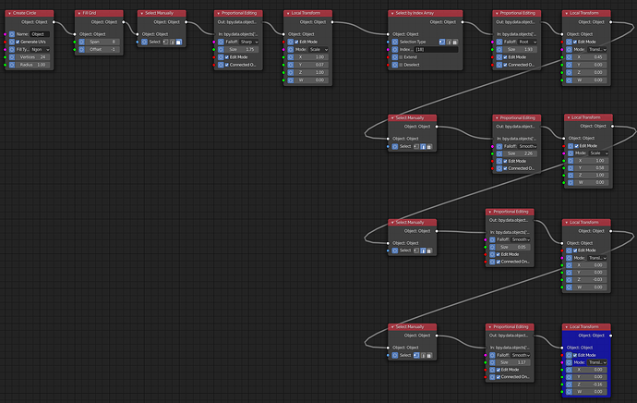This screenshot has width=637, height=403.
Task: Collapse the Fill Grid node
Action: click(79, 14)
